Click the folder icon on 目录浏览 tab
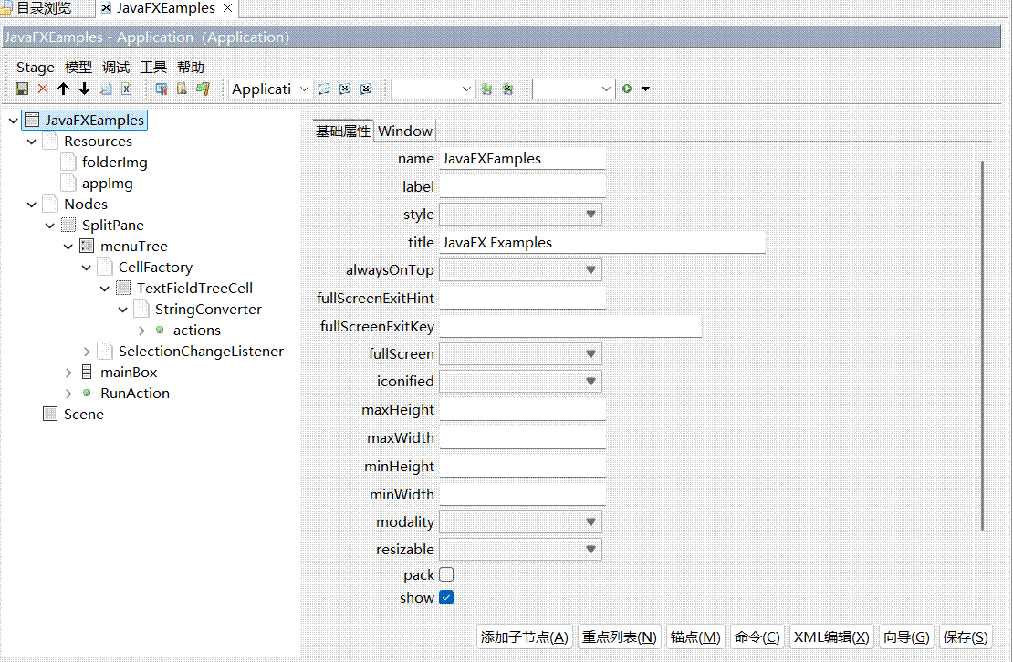The height and width of the screenshot is (662, 1013). click(x=5, y=8)
